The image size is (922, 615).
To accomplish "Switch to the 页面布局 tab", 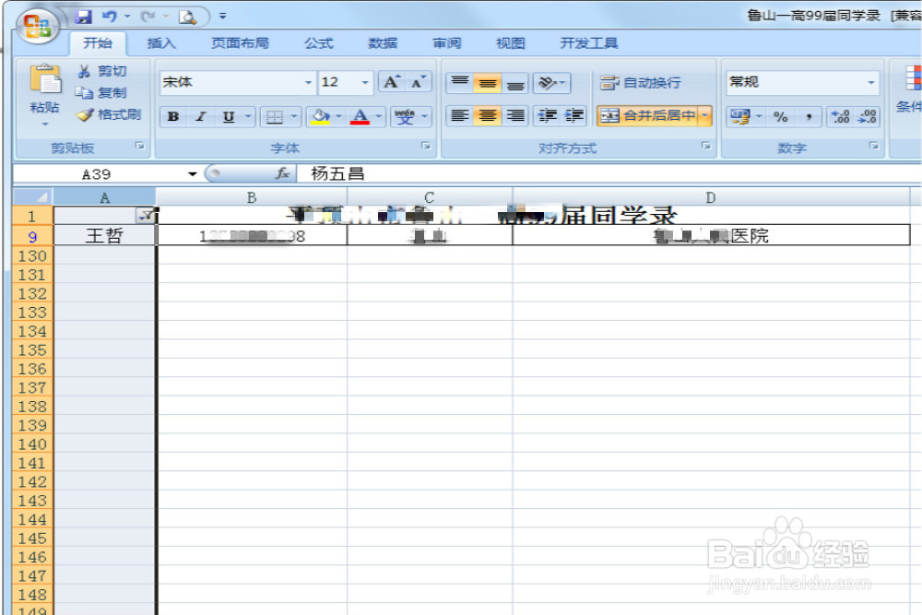I will pyautogui.click(x=240, y=43).
